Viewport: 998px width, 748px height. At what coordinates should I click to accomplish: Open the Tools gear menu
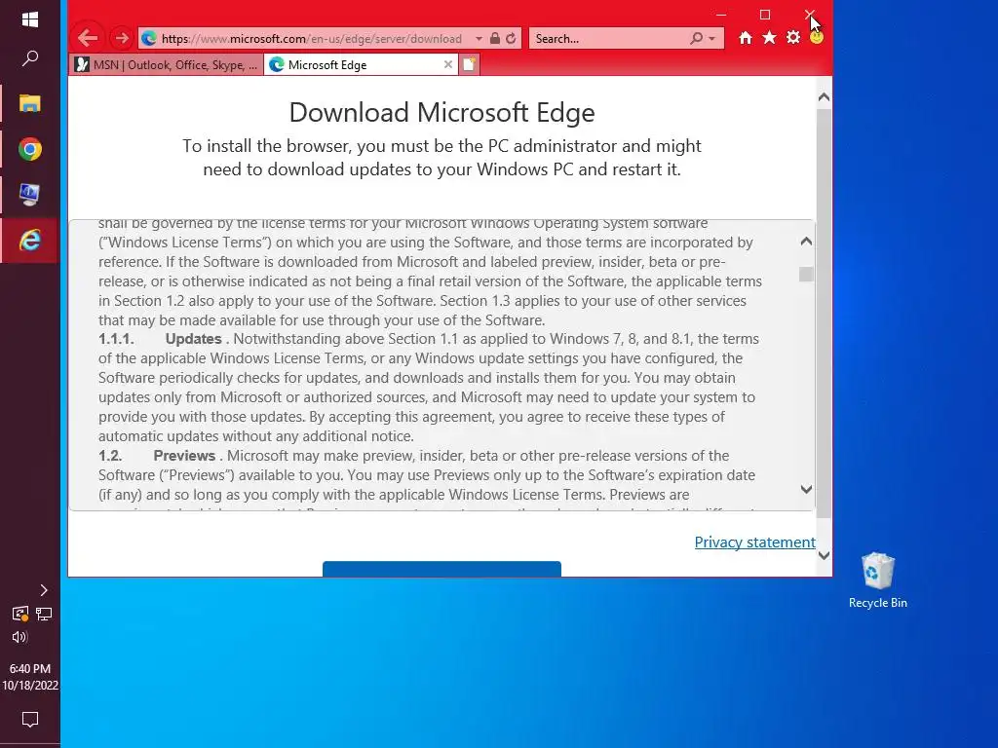(793, 38)
